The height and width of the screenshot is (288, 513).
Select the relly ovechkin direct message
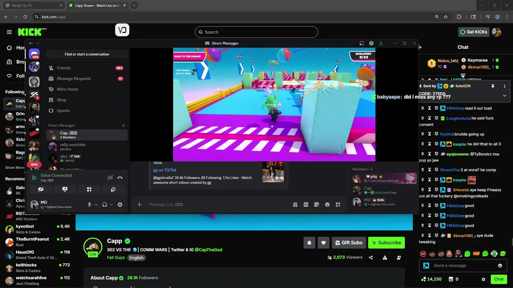87,147
